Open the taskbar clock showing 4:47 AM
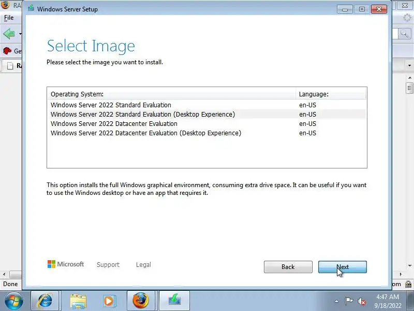The height and width of the screenshot is (311, 414). tap(387, 301)
